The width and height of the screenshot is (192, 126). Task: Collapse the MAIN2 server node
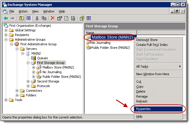tap(22, 53)
